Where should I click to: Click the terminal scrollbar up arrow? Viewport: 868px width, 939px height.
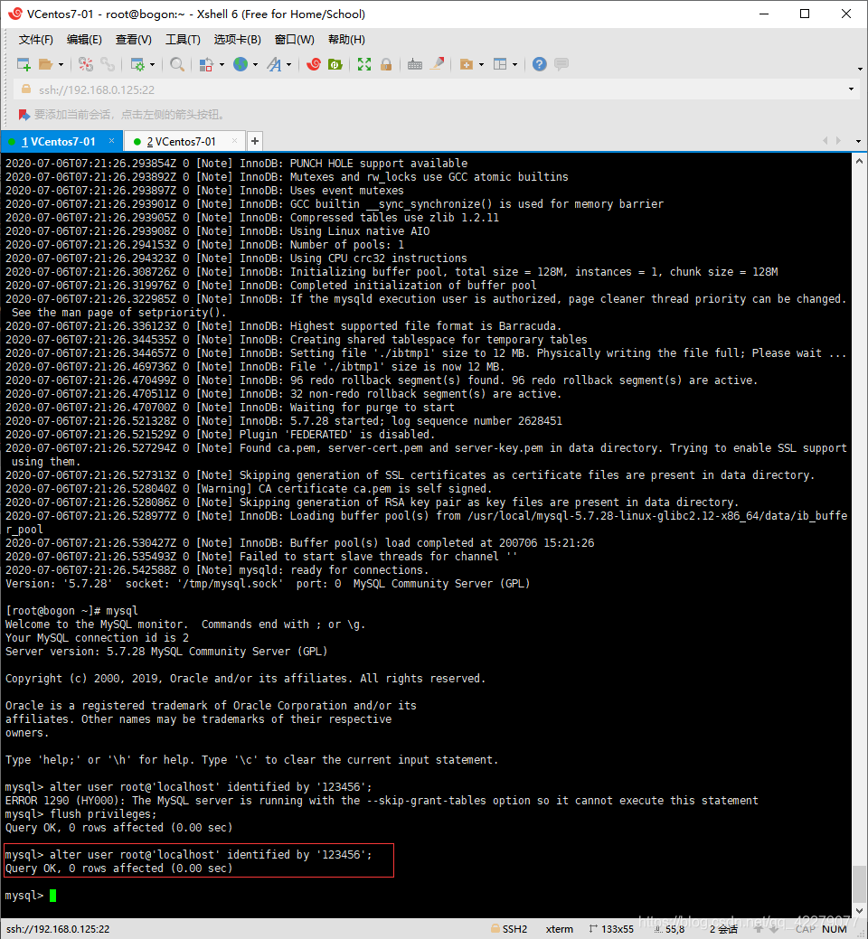pyautogui.click(x=860, y=161)
